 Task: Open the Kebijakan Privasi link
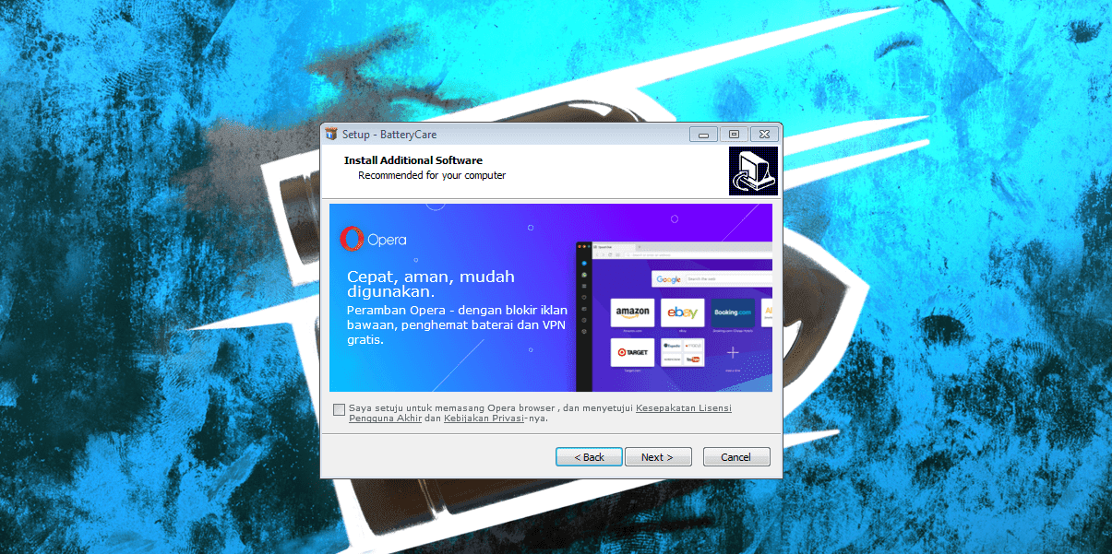click(484, 418)
